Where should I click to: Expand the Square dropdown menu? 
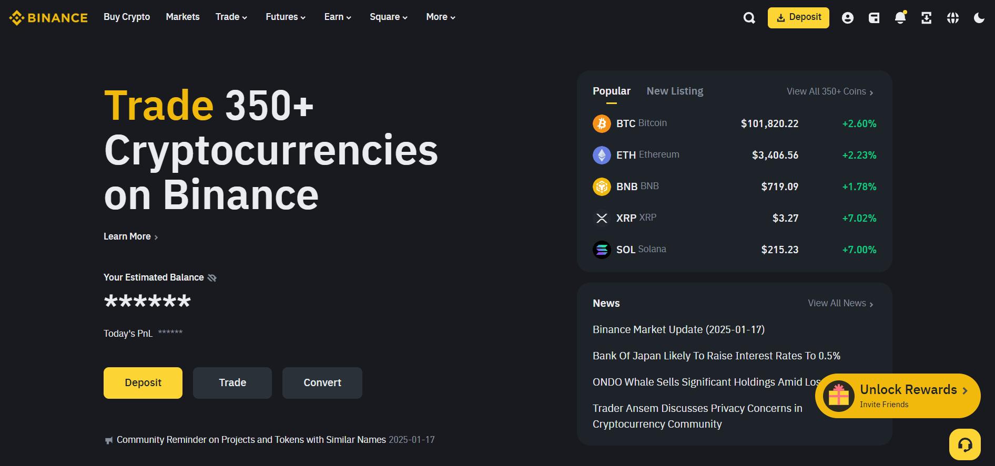tap(389, 17)
